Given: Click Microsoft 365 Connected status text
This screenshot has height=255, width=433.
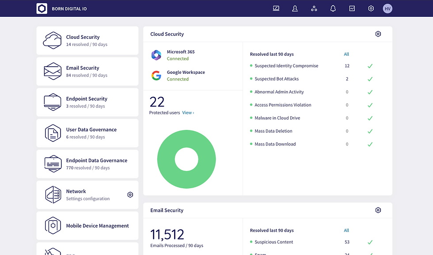Looking at the screenshot, I should click(178, 59).
